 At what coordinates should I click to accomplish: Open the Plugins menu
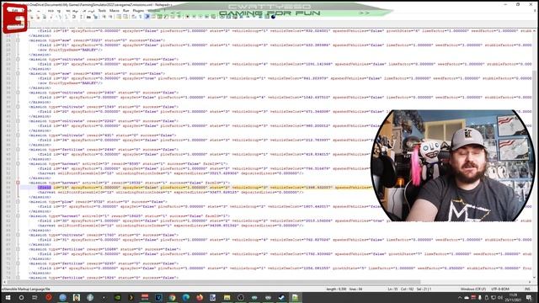(x=138, y=11)
